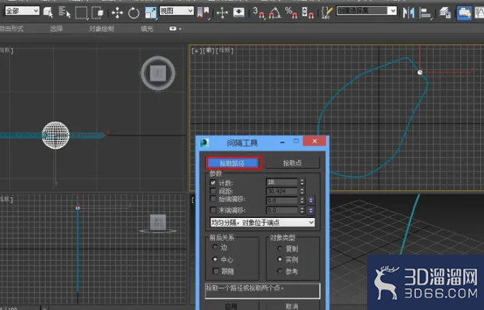Image resolution: width=484 pixels, height=310 pixels.
Task: Click the 末端偏移 value field
Action: click(282, 210)
